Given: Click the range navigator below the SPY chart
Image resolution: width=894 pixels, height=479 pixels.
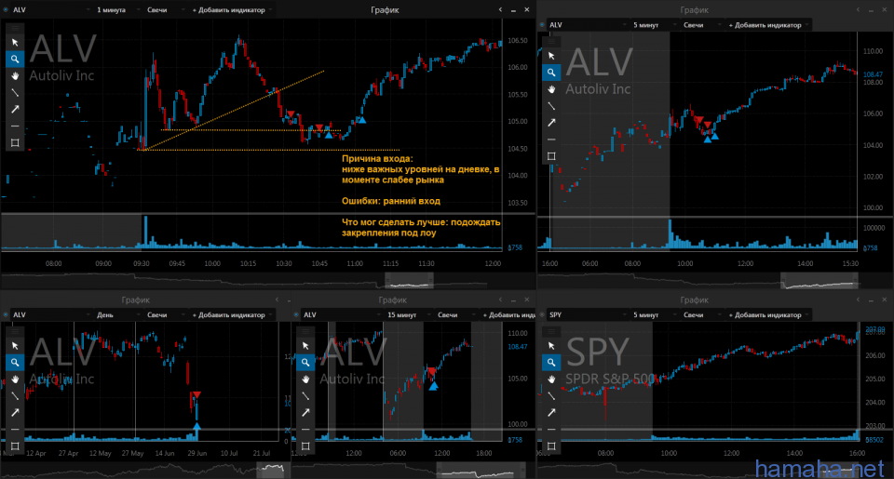Looking at the screenshot, I should (715, 471).
